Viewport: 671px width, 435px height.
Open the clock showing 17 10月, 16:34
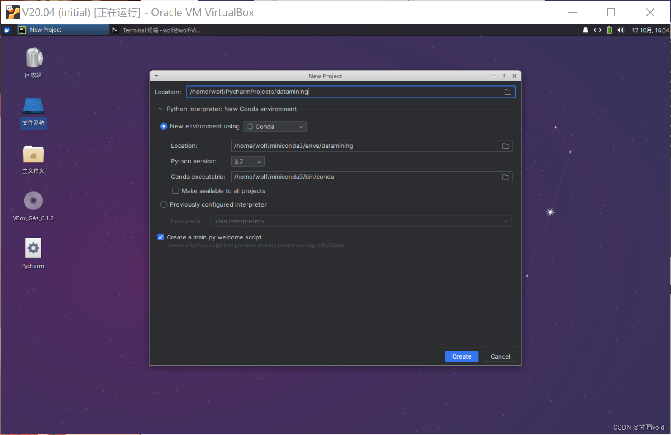pos(650,30)
